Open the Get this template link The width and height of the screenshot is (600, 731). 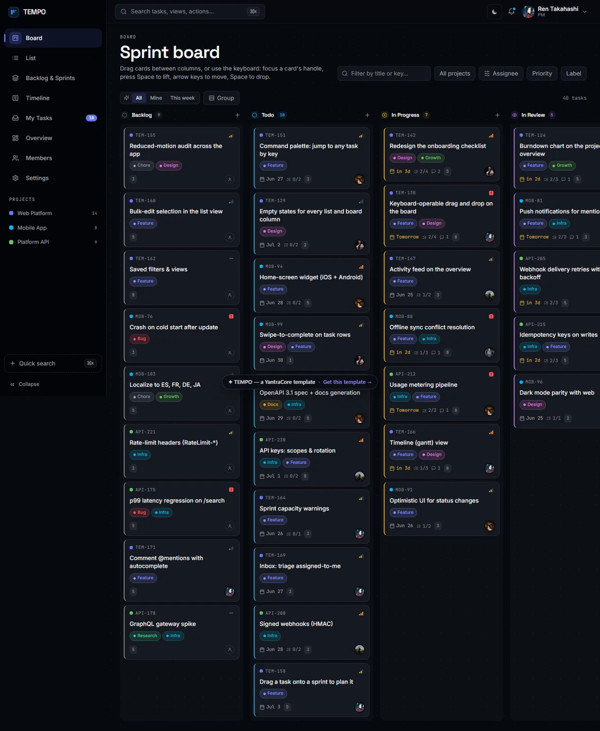click(x=347, y=382)
